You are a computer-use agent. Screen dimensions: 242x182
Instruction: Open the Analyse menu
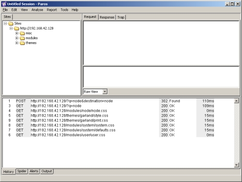pyautogui.click(x=37, y=10)
